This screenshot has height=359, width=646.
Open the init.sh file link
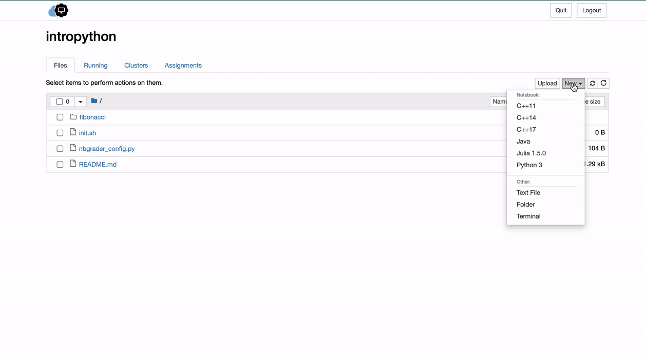coord(87,133)
